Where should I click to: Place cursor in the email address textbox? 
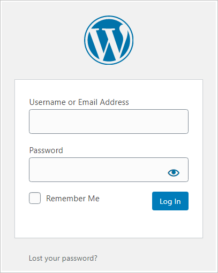tap(109, 122)
